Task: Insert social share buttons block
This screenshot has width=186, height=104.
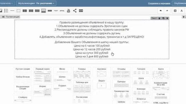Action: [x=75, y=11]
